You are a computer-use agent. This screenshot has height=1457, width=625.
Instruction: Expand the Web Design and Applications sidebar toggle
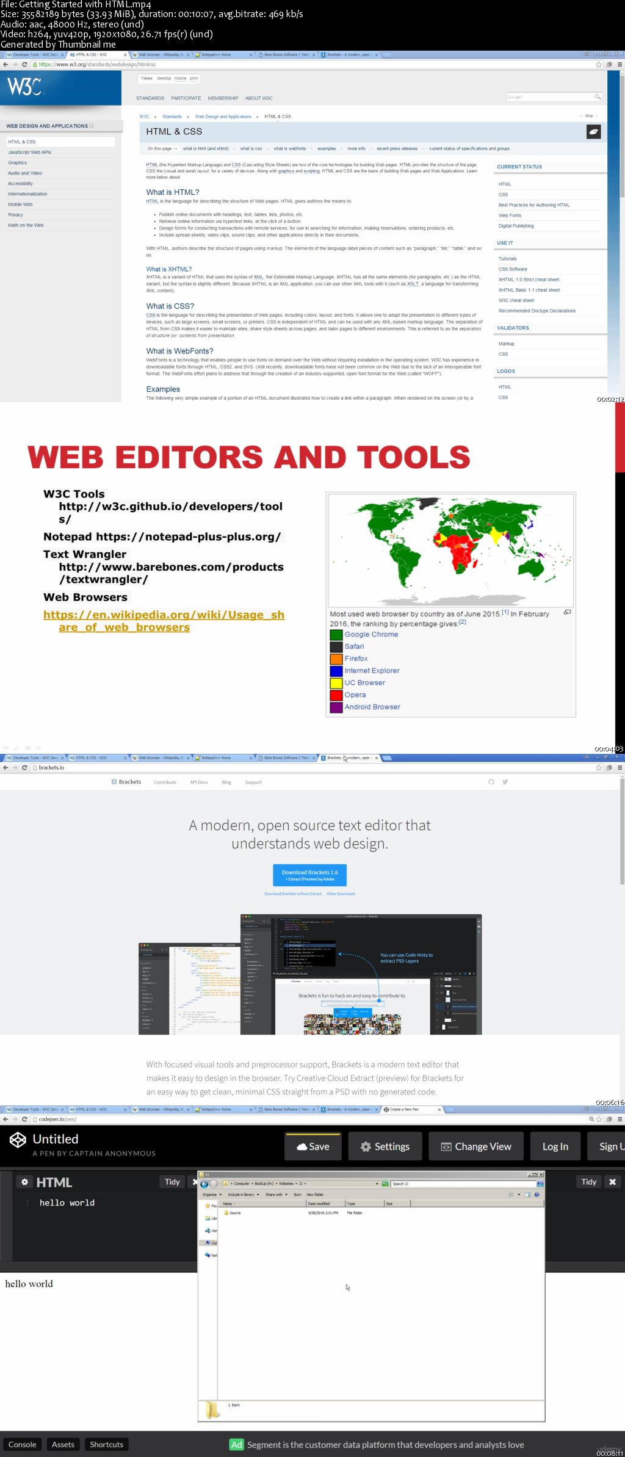[x=91, y=126]
